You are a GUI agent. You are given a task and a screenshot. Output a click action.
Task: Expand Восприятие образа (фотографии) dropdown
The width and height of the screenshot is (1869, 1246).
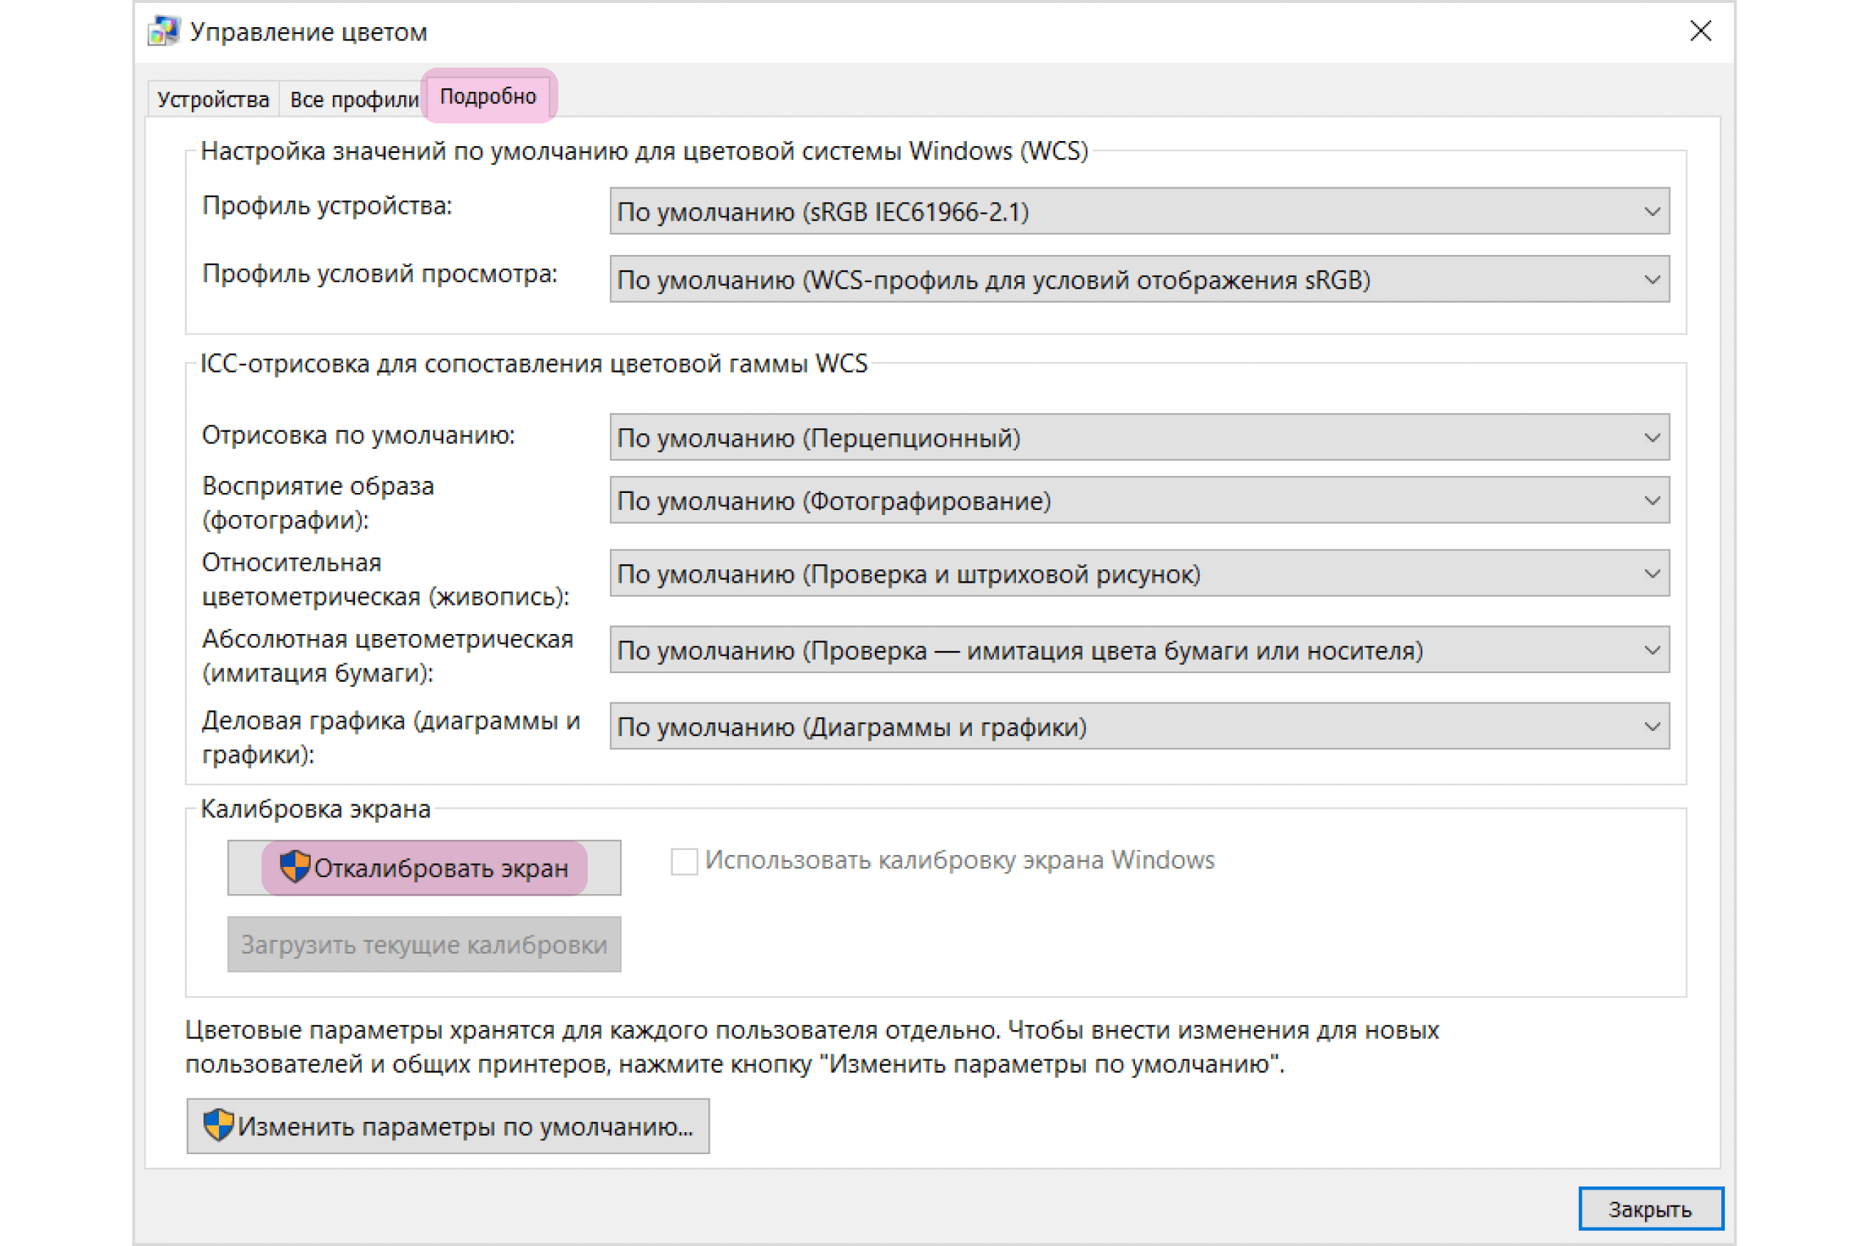click(x=1139, y=500)
